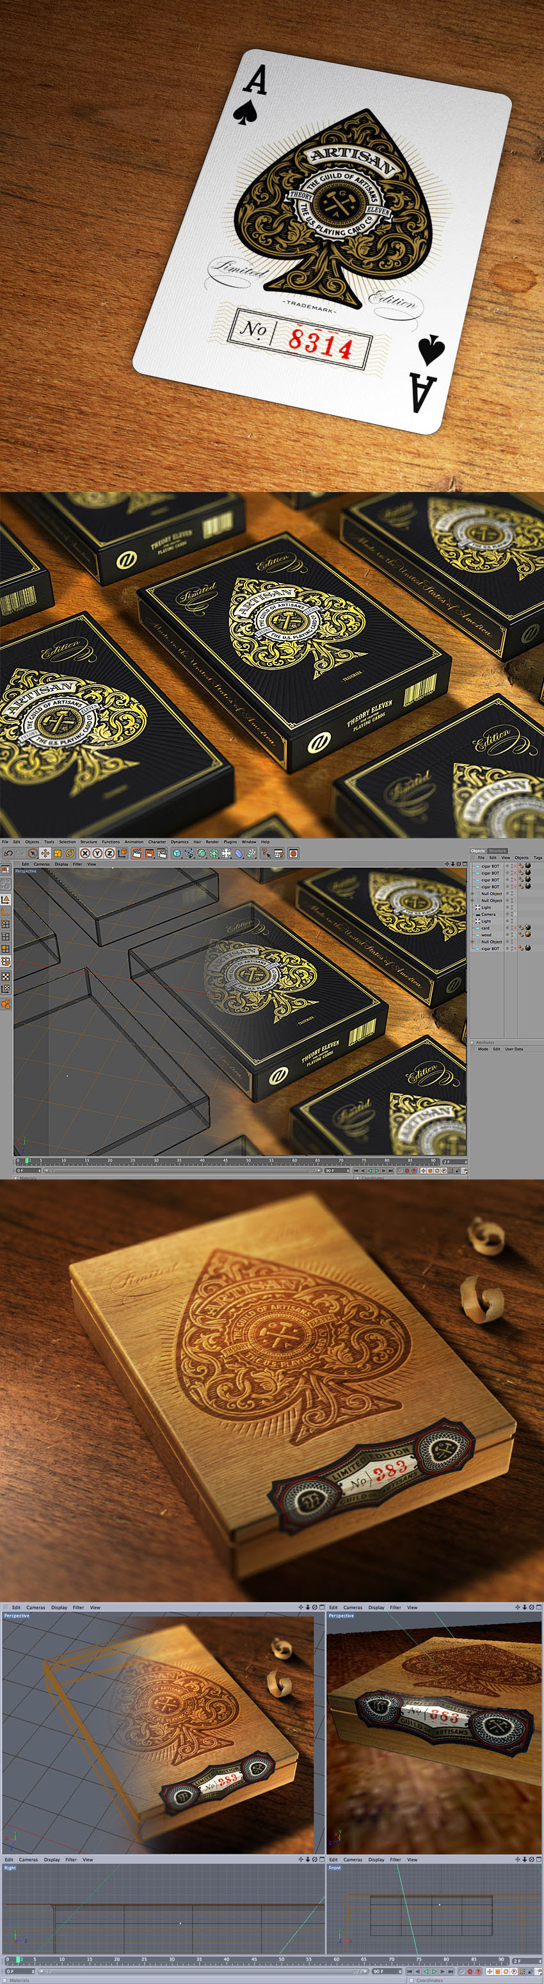This screenshot has width=544, height=1984.
Task: Click the Render Active View clapperboard icon
Action: [x=137, y=853]
